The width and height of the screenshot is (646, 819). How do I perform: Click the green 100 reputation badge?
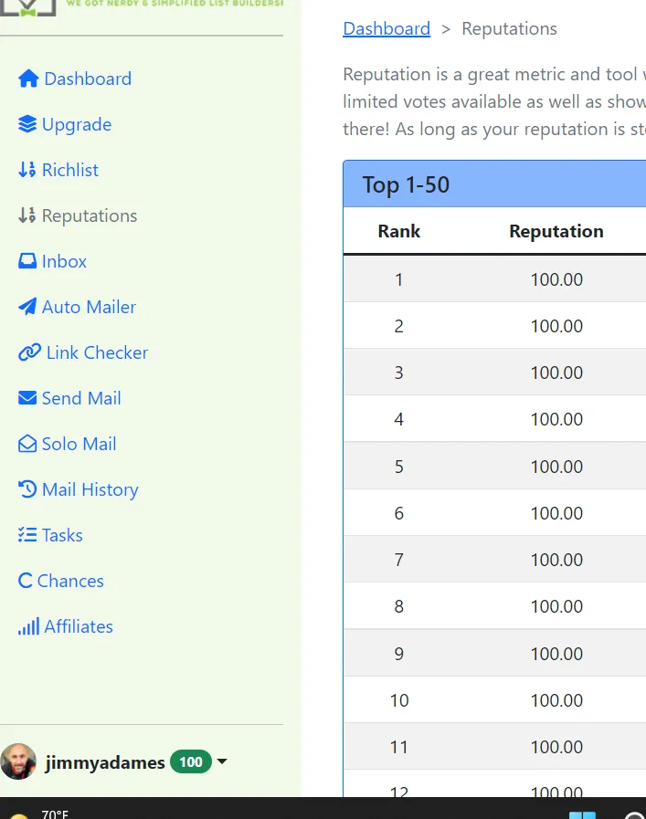(x=191, y=762)
